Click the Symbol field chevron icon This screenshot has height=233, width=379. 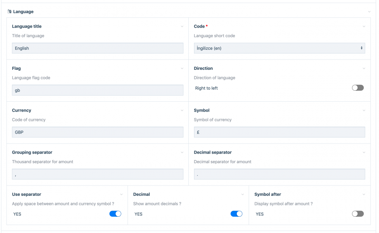tap(364, 110)
